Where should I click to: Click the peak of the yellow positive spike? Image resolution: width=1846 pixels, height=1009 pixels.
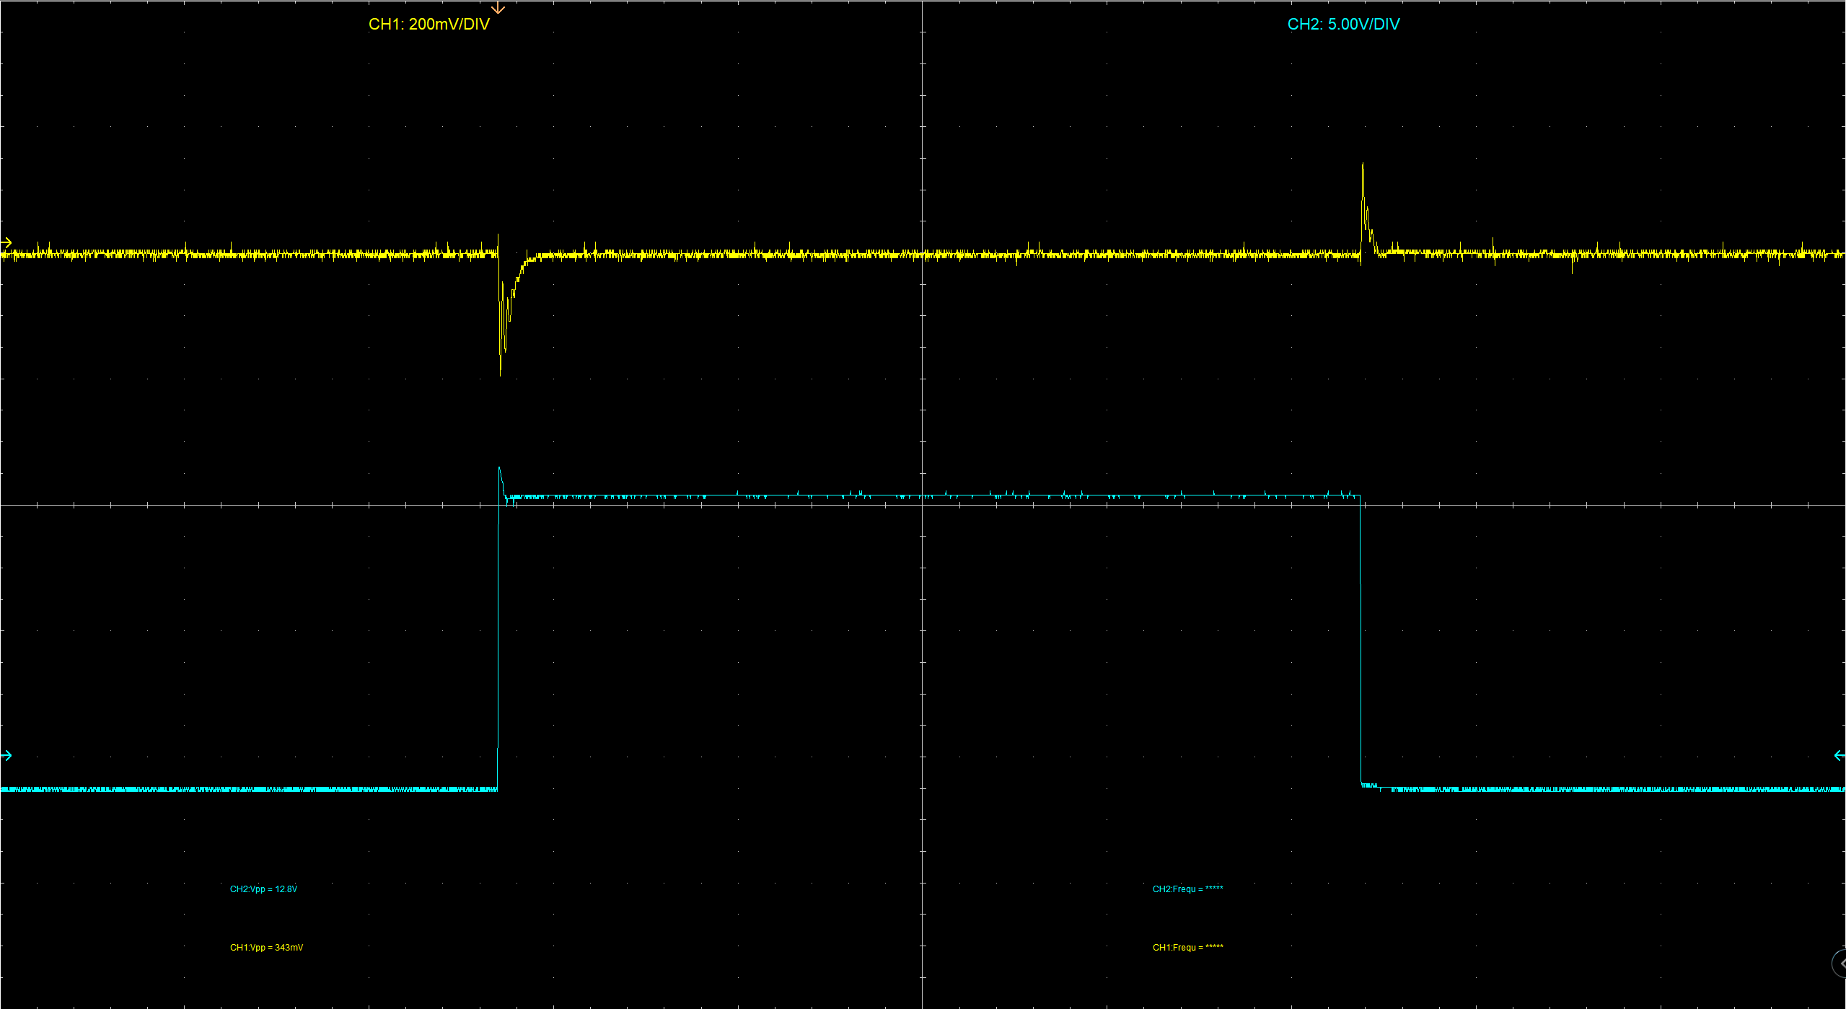1363,165
